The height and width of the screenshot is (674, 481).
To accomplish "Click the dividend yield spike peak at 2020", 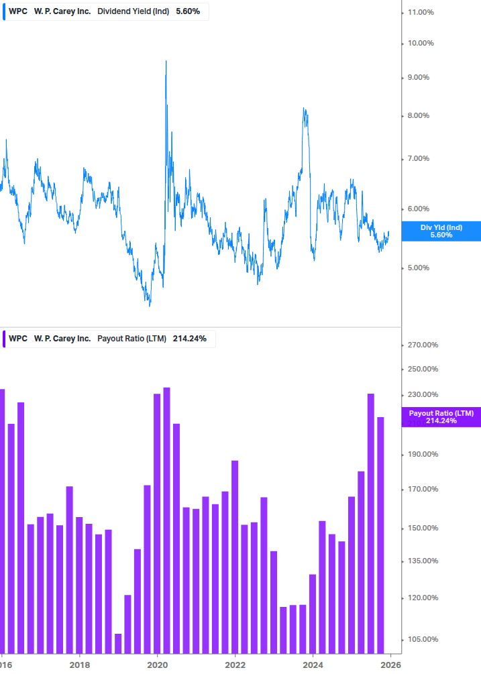I will tap(166, 62).
